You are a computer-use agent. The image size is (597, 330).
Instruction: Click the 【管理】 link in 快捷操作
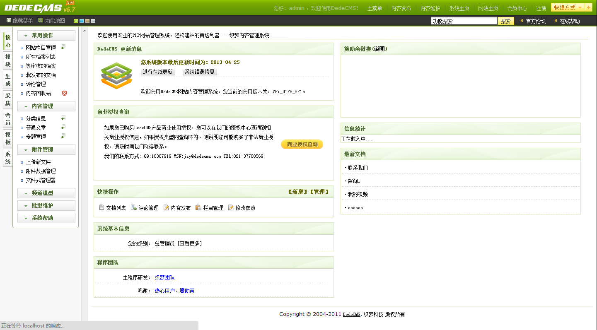click(x=319, y=192)
